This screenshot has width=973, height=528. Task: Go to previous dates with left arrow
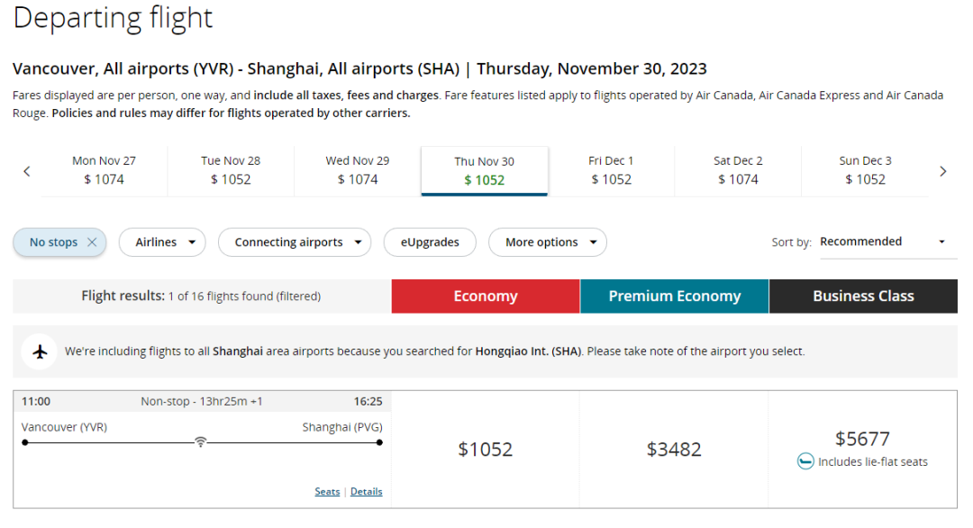[27, 171]
